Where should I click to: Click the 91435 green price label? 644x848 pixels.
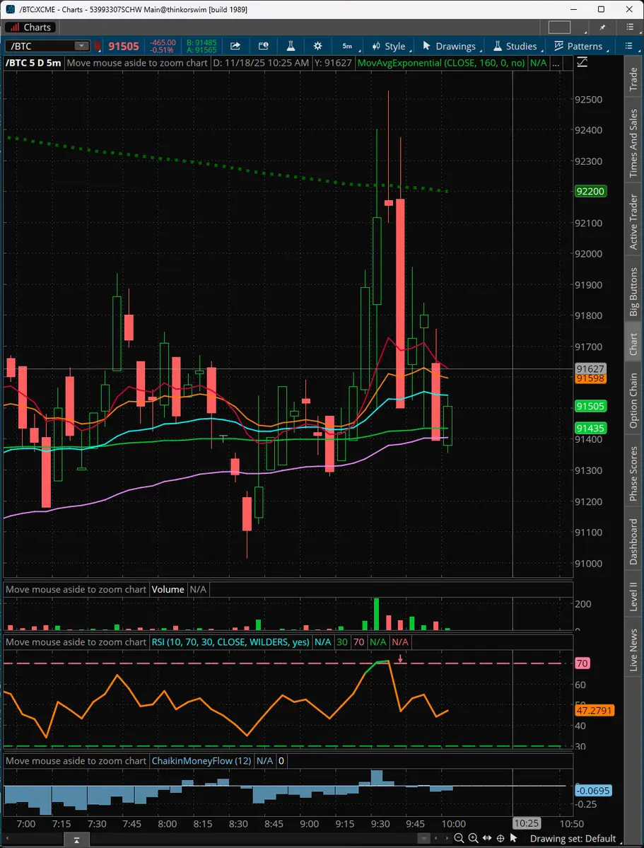[590, 428]
